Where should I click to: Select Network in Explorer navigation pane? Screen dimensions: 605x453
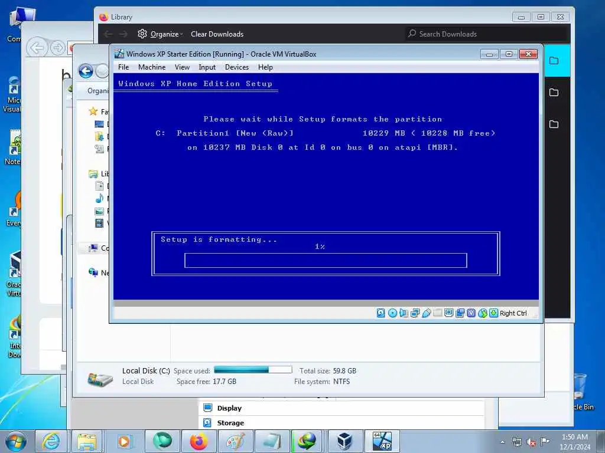click(99, 273)
